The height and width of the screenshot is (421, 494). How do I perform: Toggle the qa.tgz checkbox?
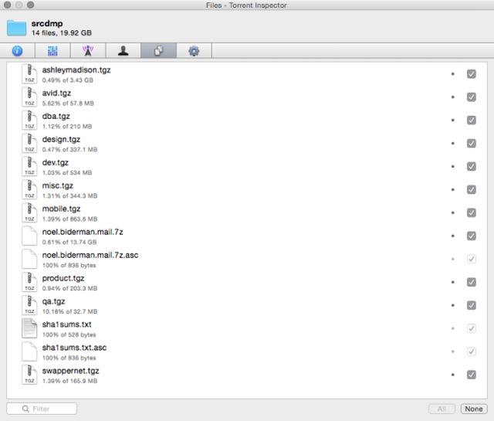pyautogui.click(x=472, y=305)
